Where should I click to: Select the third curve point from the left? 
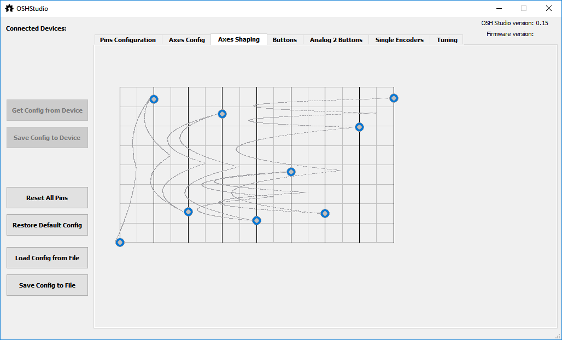tap(188, 212)
